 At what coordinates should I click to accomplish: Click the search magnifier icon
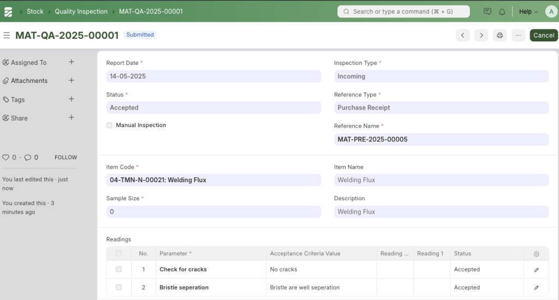click(346, 11)
